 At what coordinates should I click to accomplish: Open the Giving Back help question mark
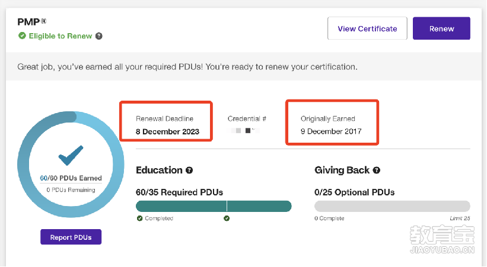[377, 171]
